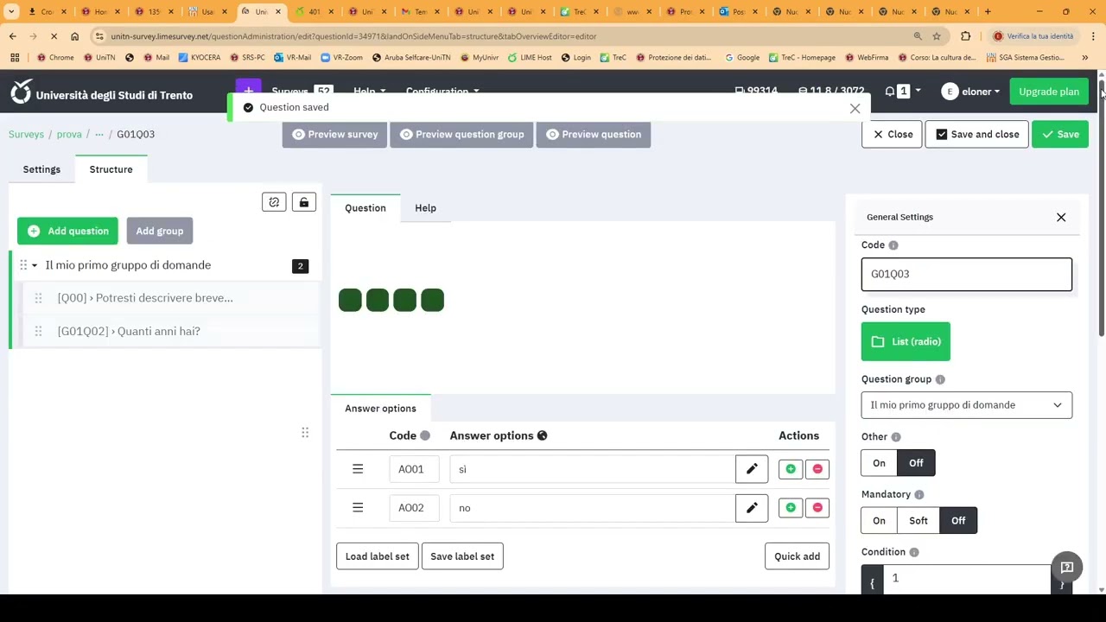Click help icon beside Answer options header
1106x622 pixels.
pyautogui.click(x=543, y=435)
